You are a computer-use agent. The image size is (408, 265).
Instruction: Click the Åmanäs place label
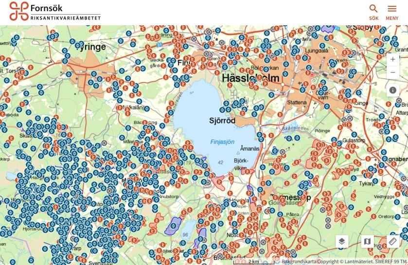tap(250, 148)
